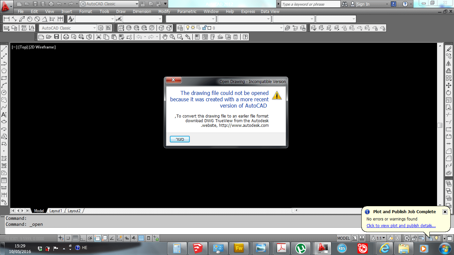
Task: Toggle the Infer Constraints status button
Action: pos(61,238)
